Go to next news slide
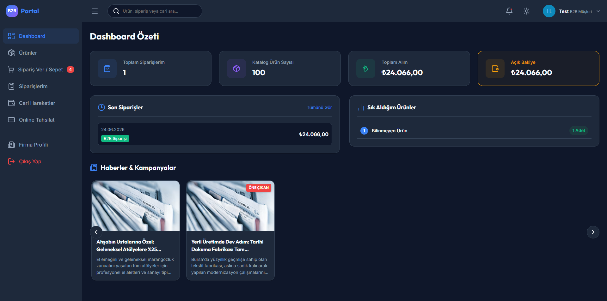The height and width of the screenshot is (301, 607). coord(593,232)
